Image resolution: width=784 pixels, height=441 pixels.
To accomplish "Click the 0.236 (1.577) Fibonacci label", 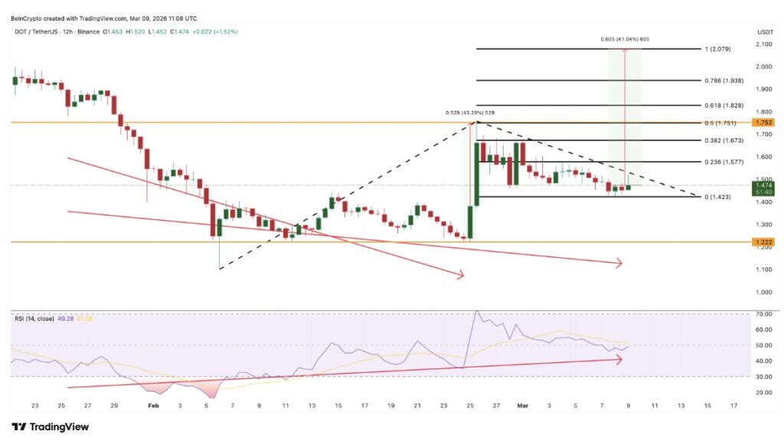I will coord(724,162).
